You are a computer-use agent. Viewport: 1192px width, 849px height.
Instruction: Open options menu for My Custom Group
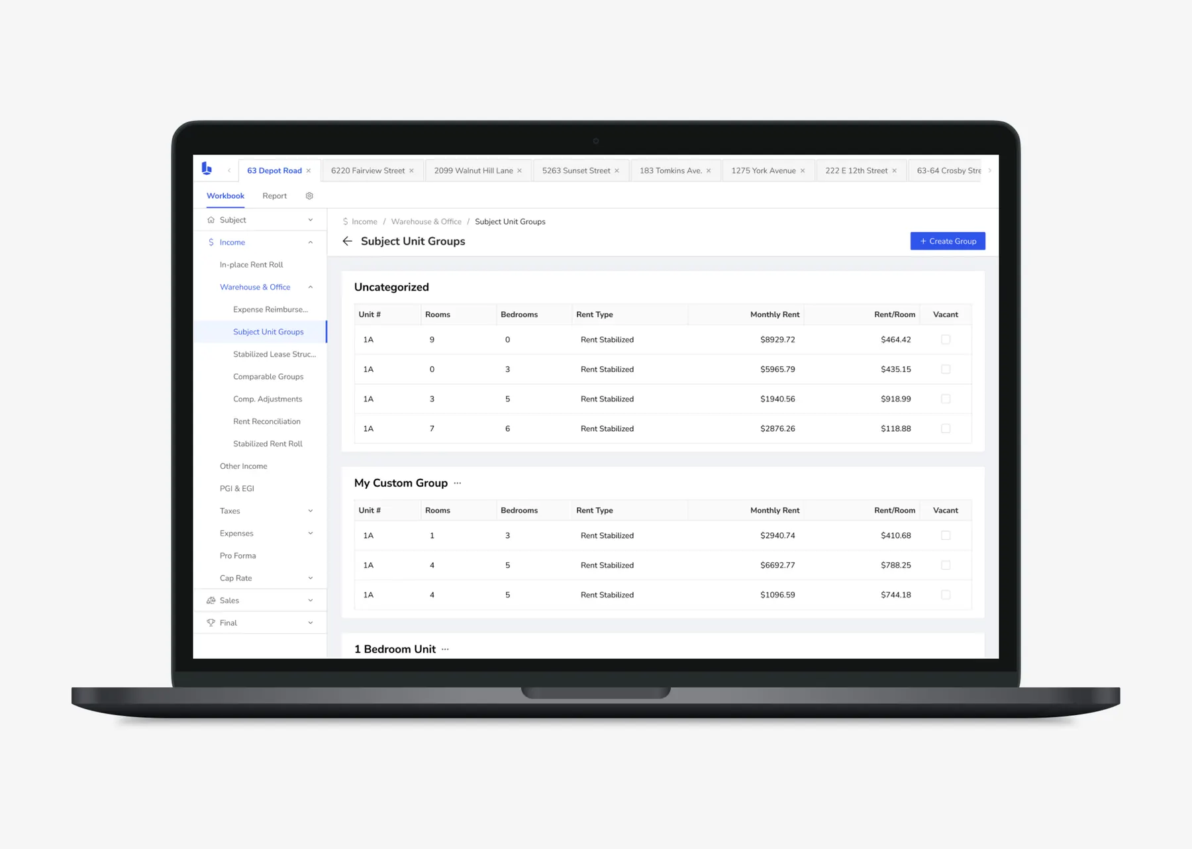(457, 483)
